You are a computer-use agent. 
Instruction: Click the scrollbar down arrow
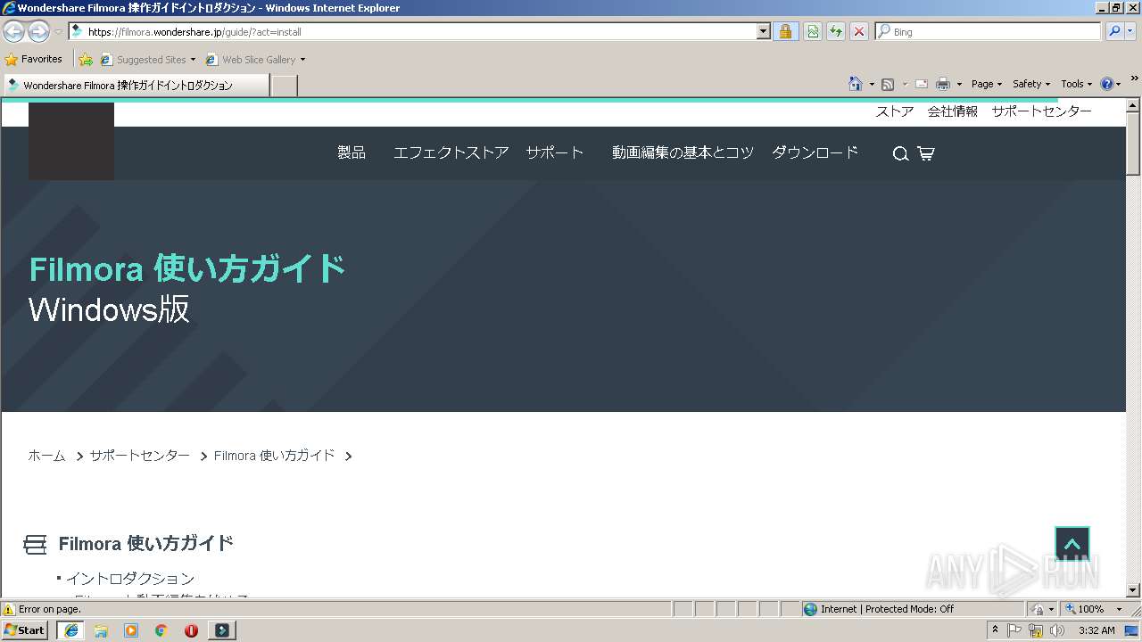(1133, 589)
